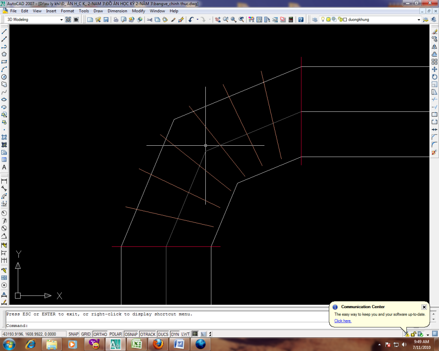Close the Communication Center balloon
The width and height of the screenshot is (439, 351).
[x=424, y=307]
